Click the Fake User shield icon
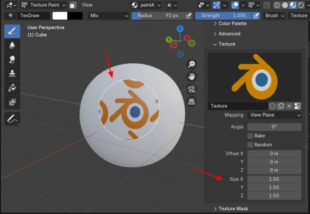The height and width of the screenshot is (214, 310). point(272,106)
